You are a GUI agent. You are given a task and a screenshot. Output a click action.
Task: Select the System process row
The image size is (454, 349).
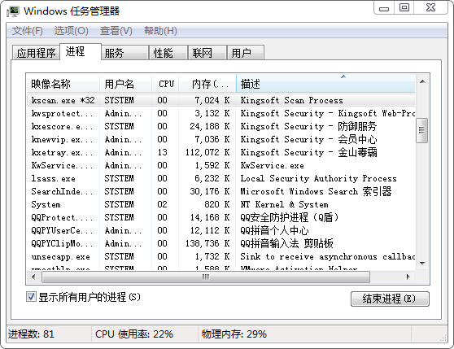(x=221, y=204)
